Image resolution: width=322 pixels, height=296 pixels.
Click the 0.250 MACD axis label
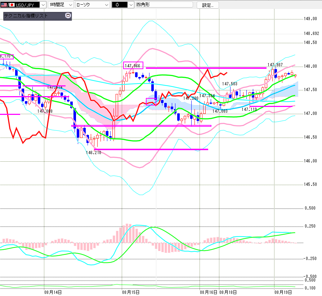tap(310, 226)
